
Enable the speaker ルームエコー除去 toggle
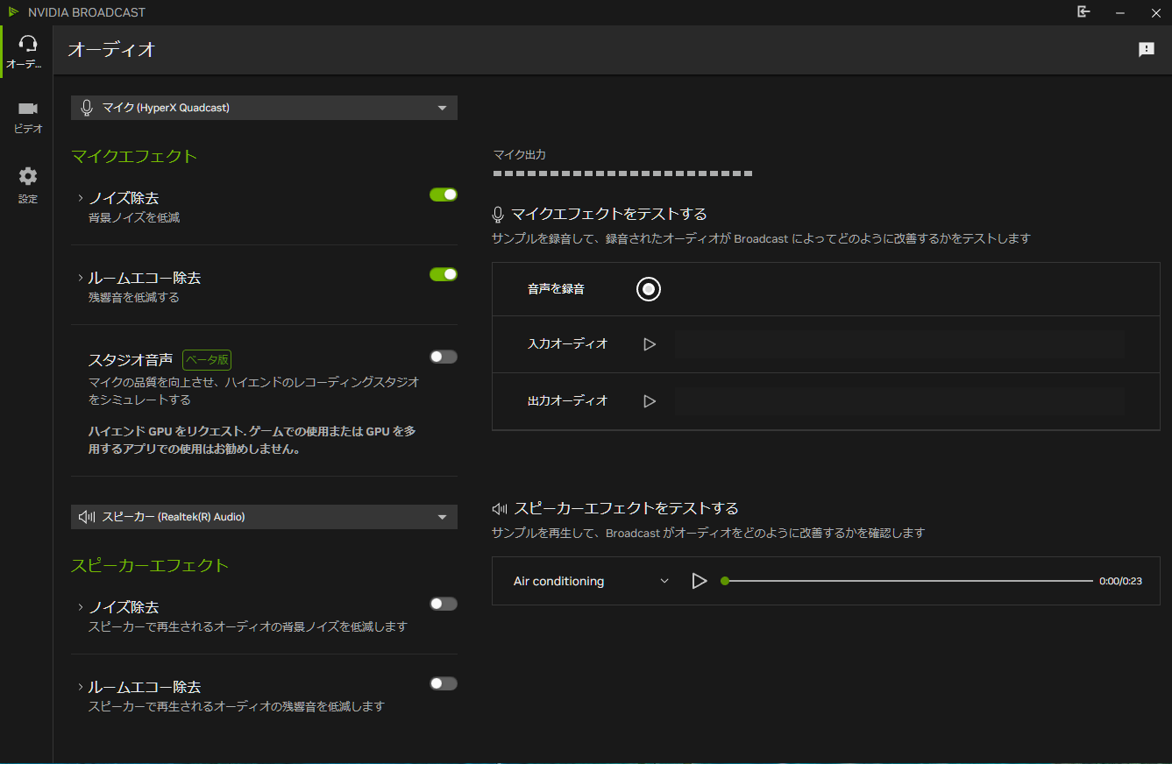(444, 683)
